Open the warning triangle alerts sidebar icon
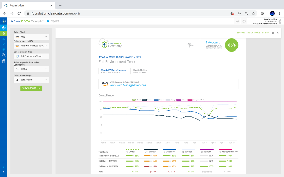 [3, 39]
